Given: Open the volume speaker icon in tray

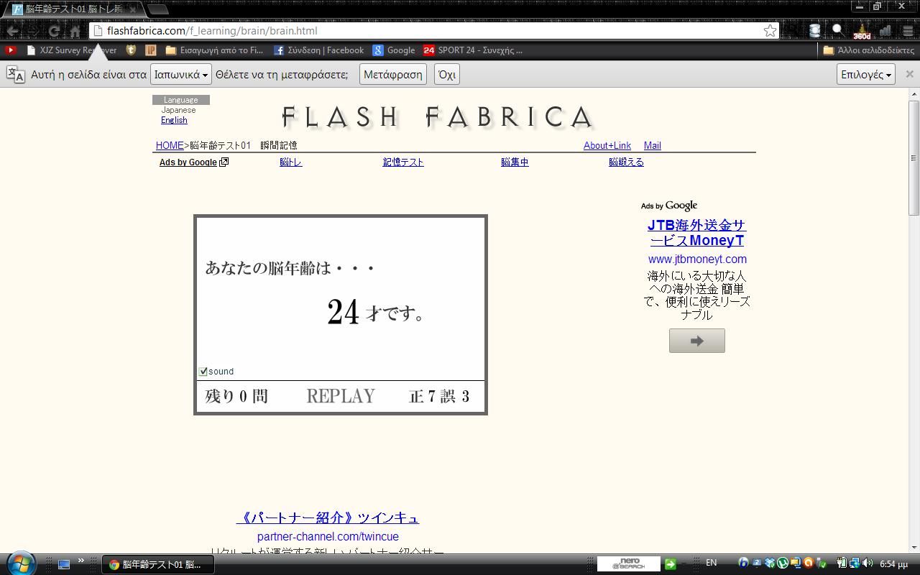Looking at the screenshot, I should click(867, 563).
